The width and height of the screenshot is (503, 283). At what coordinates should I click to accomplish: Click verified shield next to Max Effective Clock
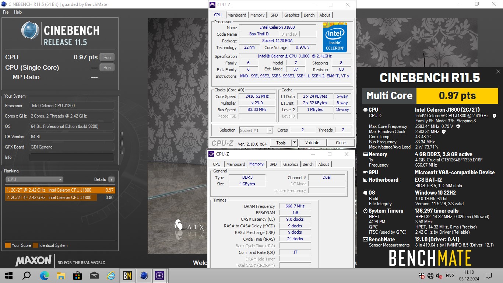point(444,132)
